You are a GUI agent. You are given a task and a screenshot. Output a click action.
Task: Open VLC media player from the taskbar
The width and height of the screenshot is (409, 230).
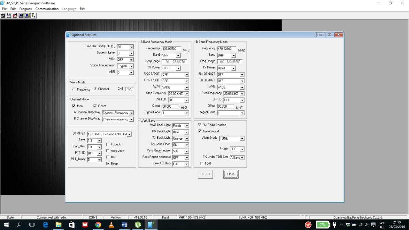[x=111, y=225]
